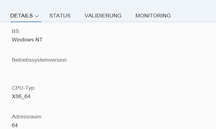Click the BS: field label
Viewport: 216px width, 129px height.
coord(16,31)
